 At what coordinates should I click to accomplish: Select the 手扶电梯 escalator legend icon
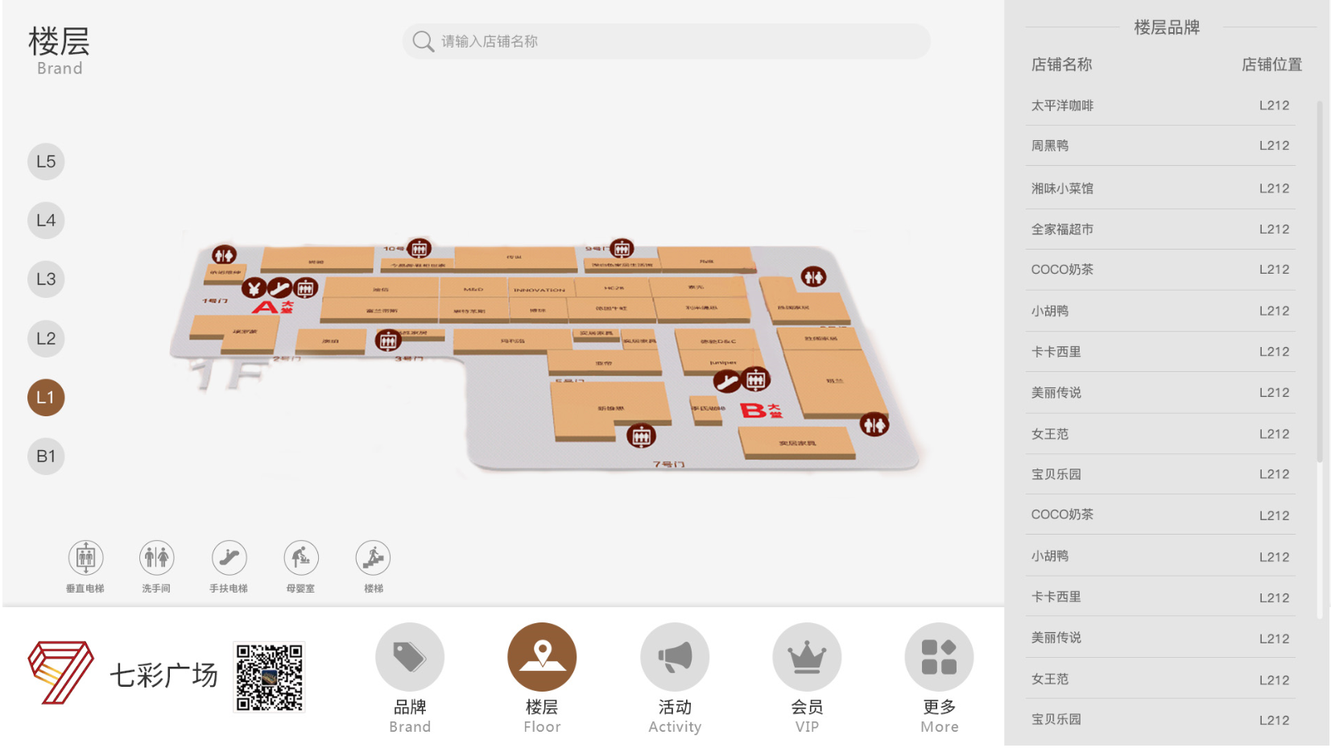coord(229,558)
